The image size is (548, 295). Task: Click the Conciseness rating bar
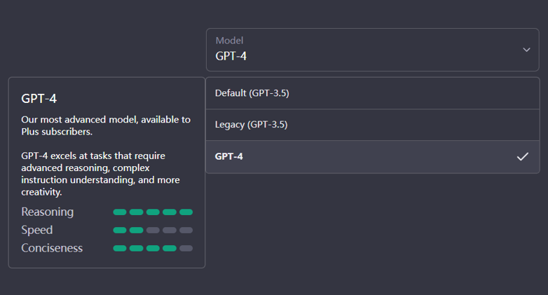153,249
